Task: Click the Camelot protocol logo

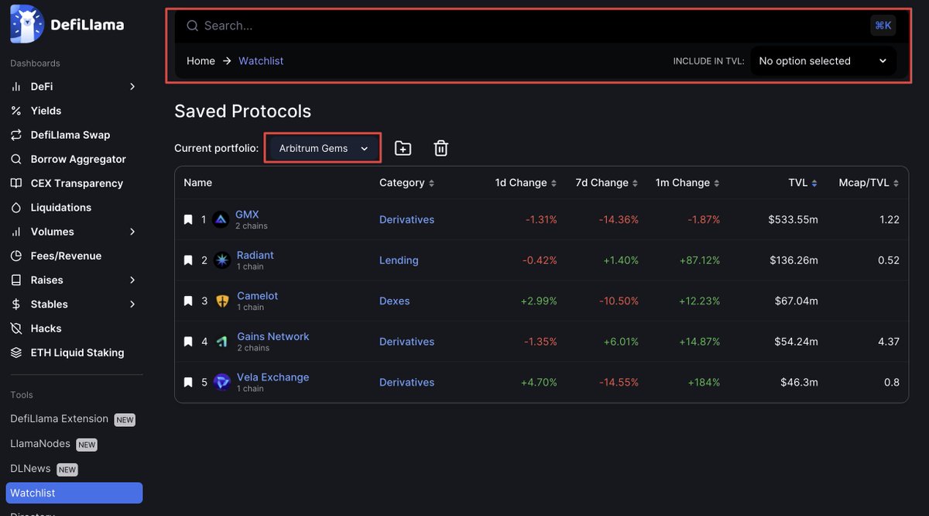Action: click(x=222, y=301)
